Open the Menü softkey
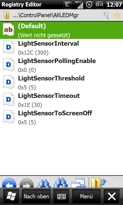Image resolution: width=123 pixels, height=205 pixels. (x=86, y=197)
